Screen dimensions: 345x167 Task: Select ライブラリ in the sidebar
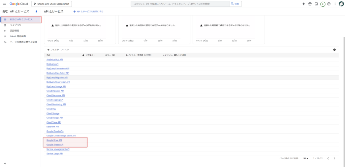point(16,25)
